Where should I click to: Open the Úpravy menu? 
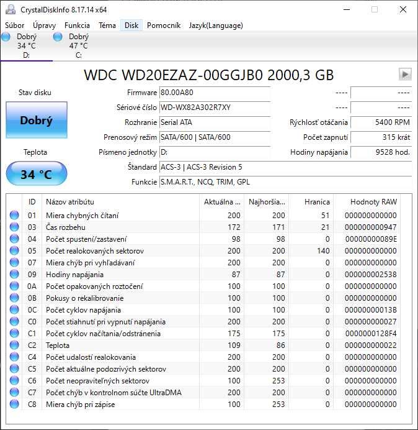44,25
